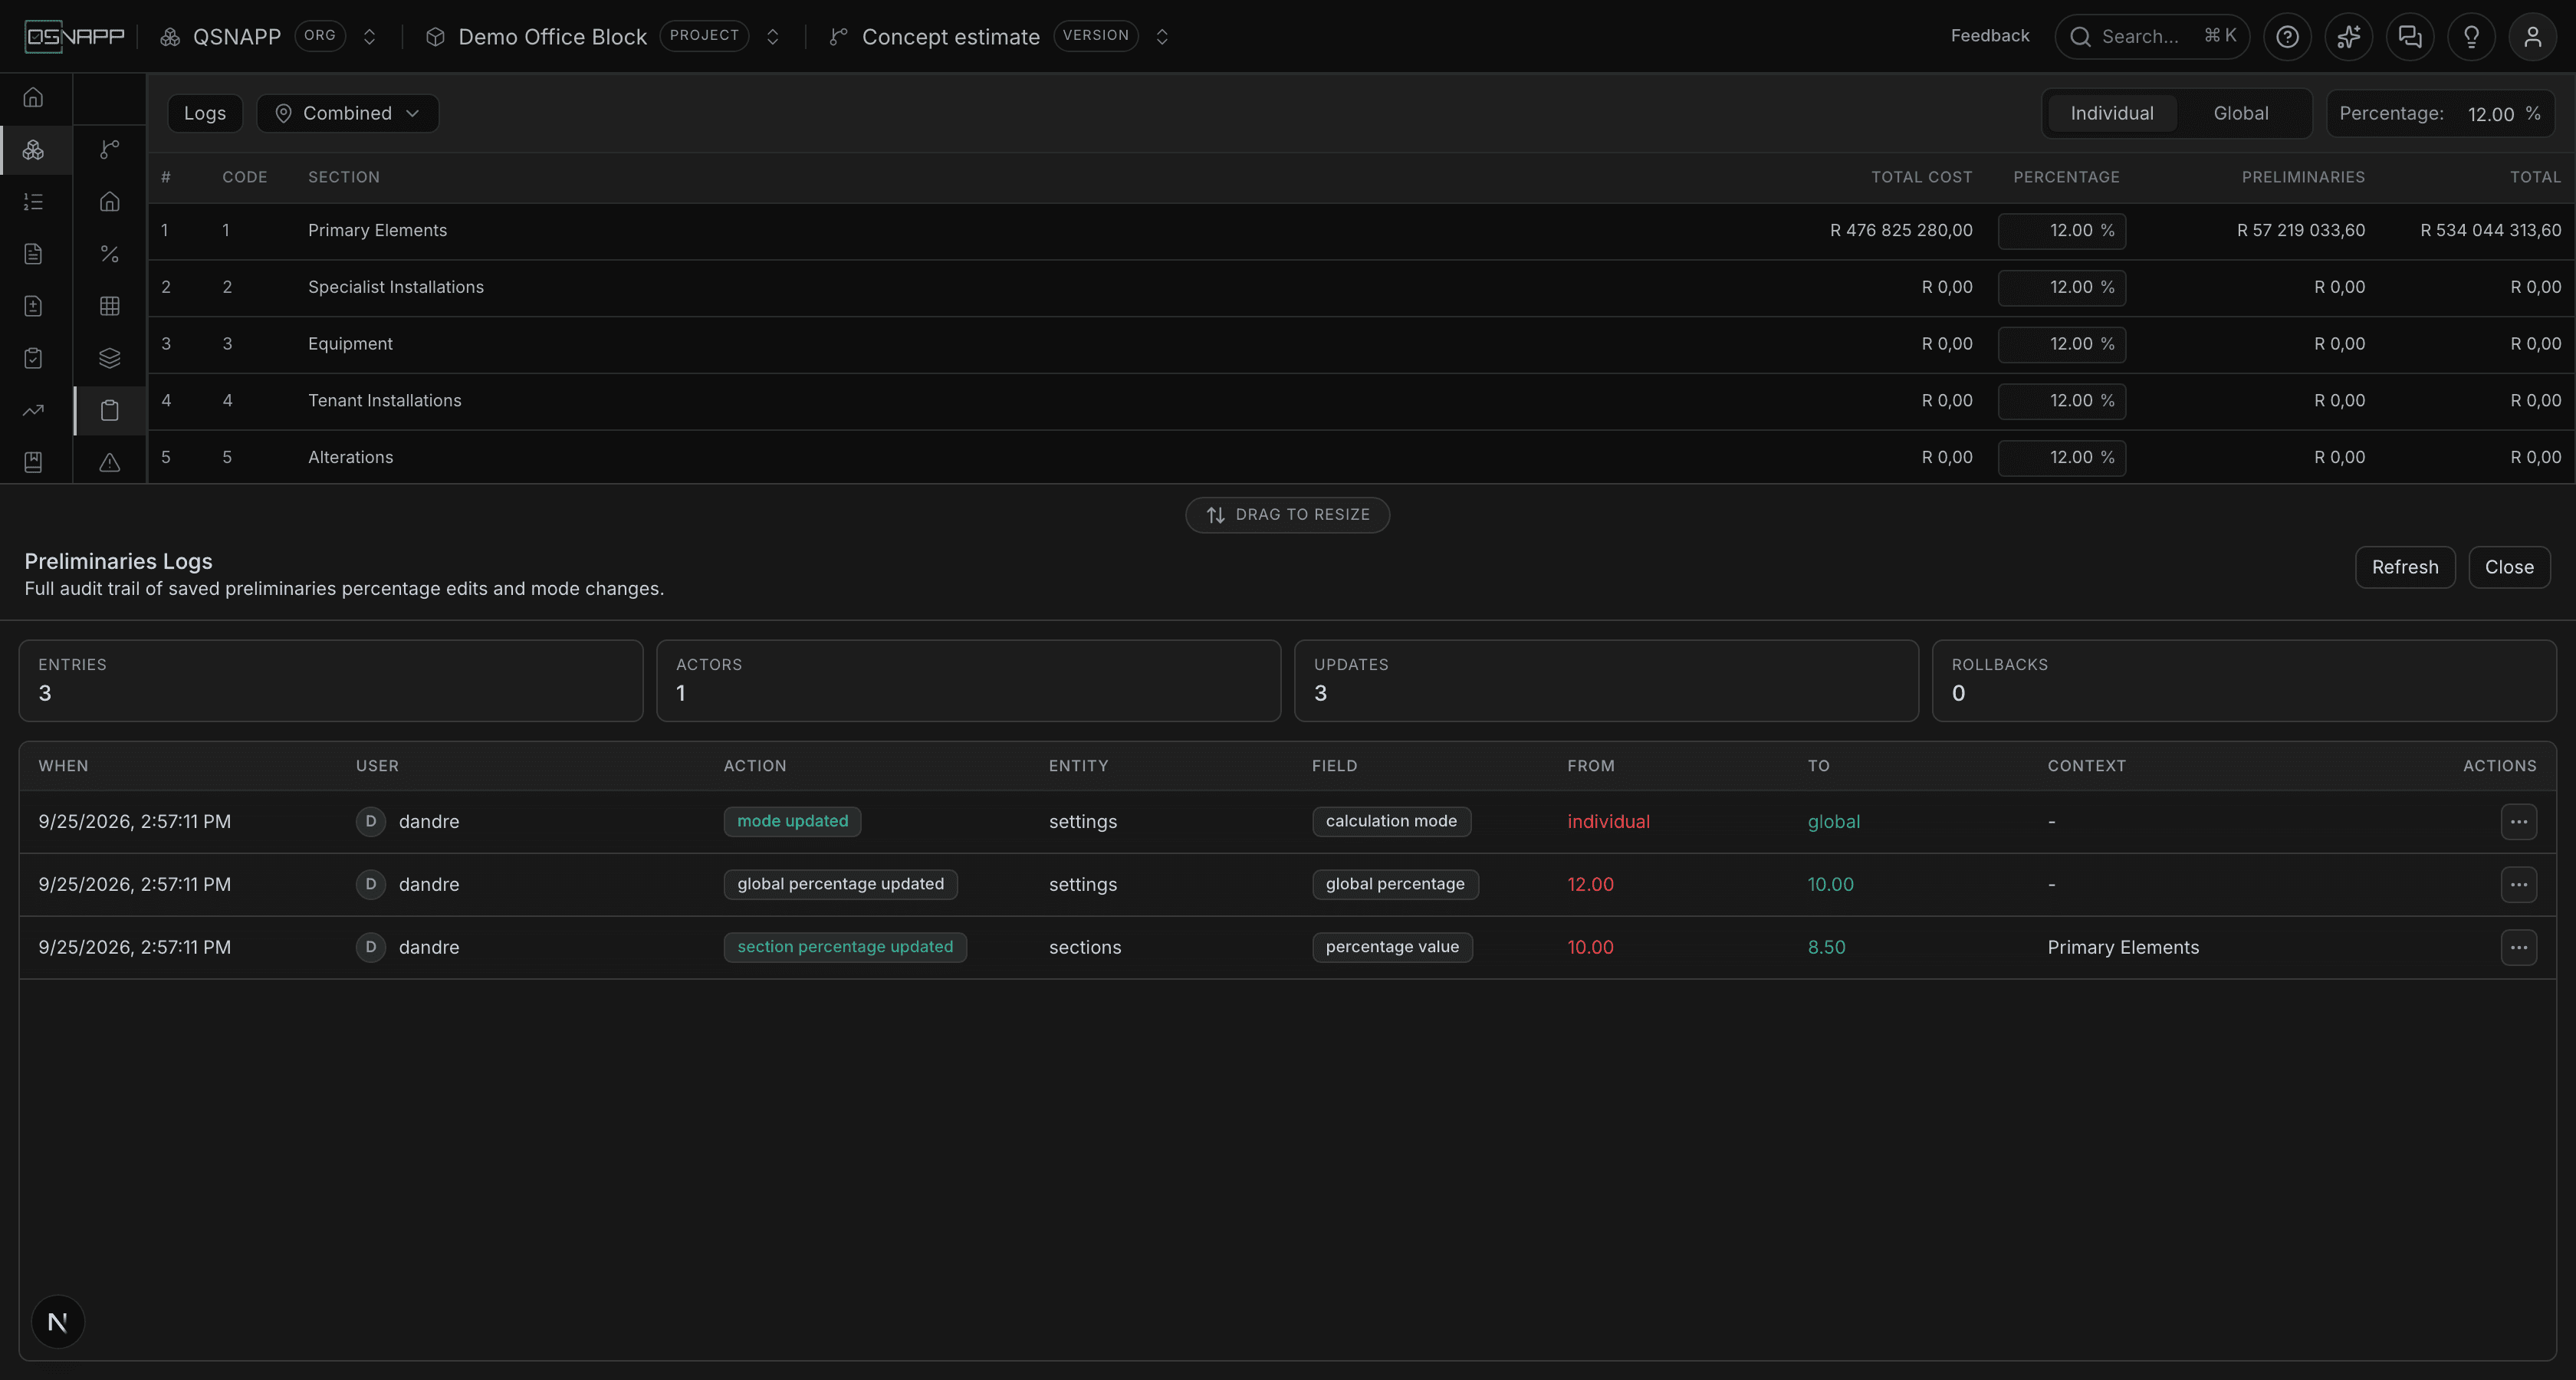Viewport: 2576px width, 1380px height.
Task: Click the Next.js N badge icon
Action: click(x=58, y=1322)
